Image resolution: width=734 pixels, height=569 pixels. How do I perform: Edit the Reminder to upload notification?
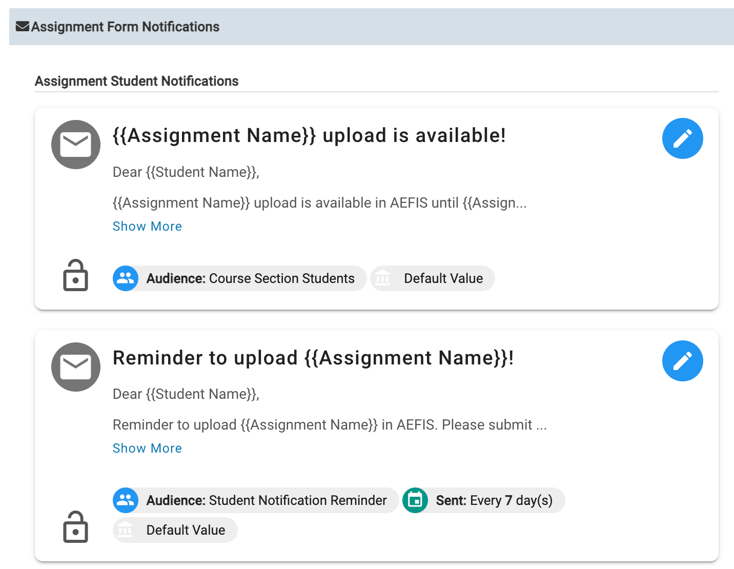click(682, 361)
